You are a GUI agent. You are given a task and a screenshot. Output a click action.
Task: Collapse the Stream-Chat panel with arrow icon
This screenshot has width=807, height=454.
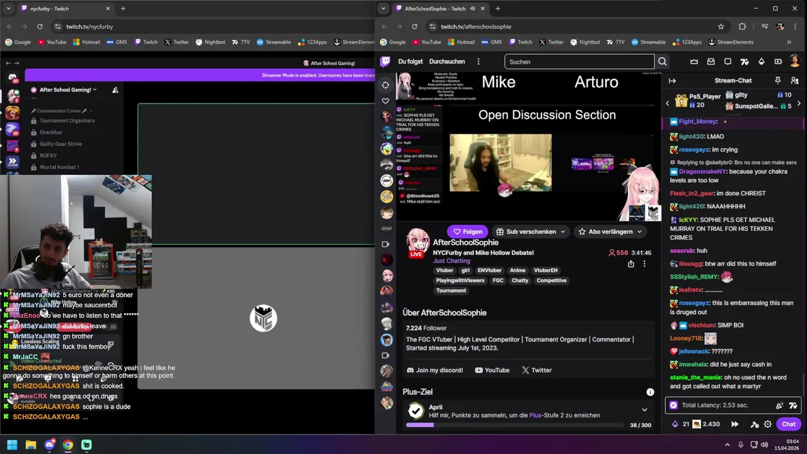pyautogui.click(x=672, y=81)
